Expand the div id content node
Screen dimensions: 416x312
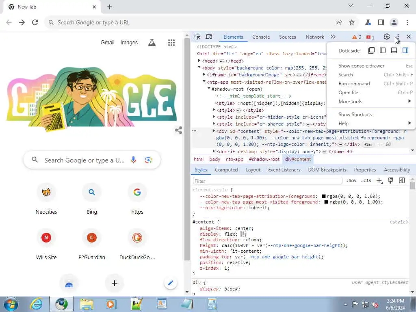tap(214, 131)
